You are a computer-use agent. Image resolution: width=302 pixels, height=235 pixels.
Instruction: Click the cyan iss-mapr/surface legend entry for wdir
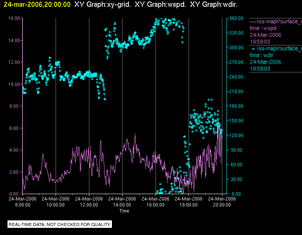pyautogui.click(x=279, y=48)
